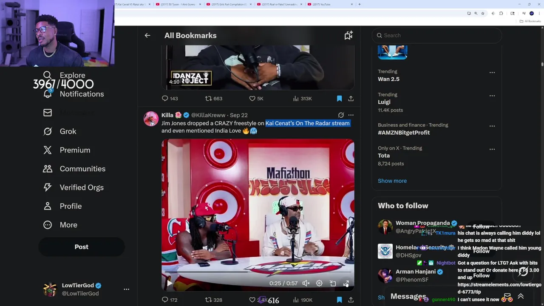Open the Messages envelope icon in sidebar
Screen dimensions: 544x306
[x=47, y=113]
